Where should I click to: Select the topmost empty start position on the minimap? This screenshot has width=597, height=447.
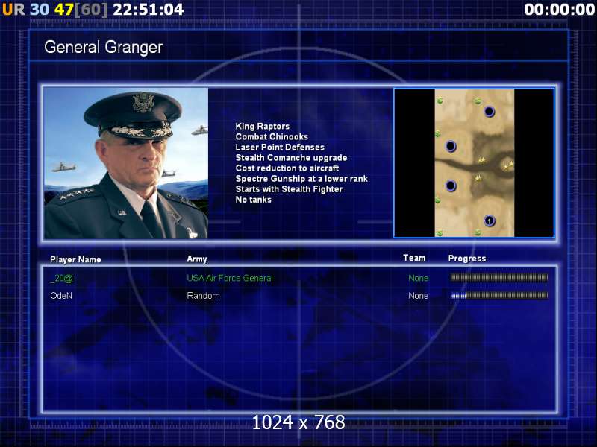pos(490,112)
